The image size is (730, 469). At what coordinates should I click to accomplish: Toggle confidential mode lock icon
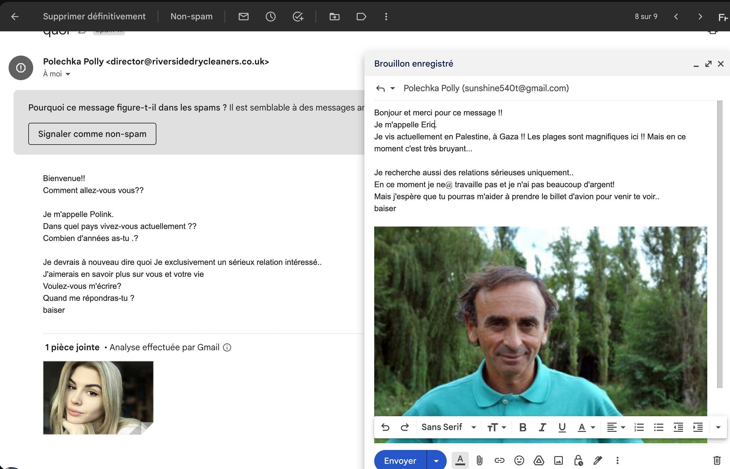point(578,460)
